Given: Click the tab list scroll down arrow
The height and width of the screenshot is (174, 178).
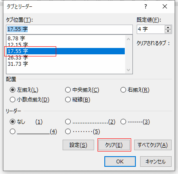Looking at the screenshot, I should coord(129,70).
